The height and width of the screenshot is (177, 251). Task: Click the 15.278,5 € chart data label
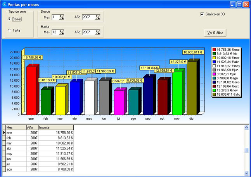click(x=178, y=62)
